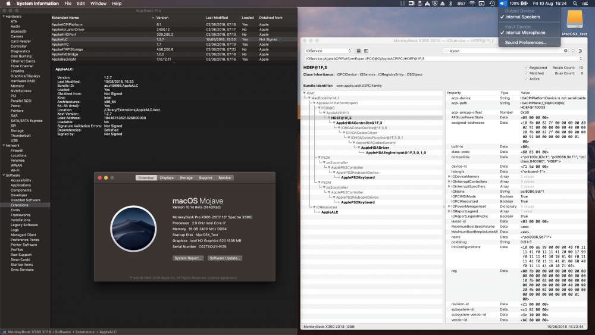Open the IOService path dropdown
The image size is (595, 335).
[443, 59]
